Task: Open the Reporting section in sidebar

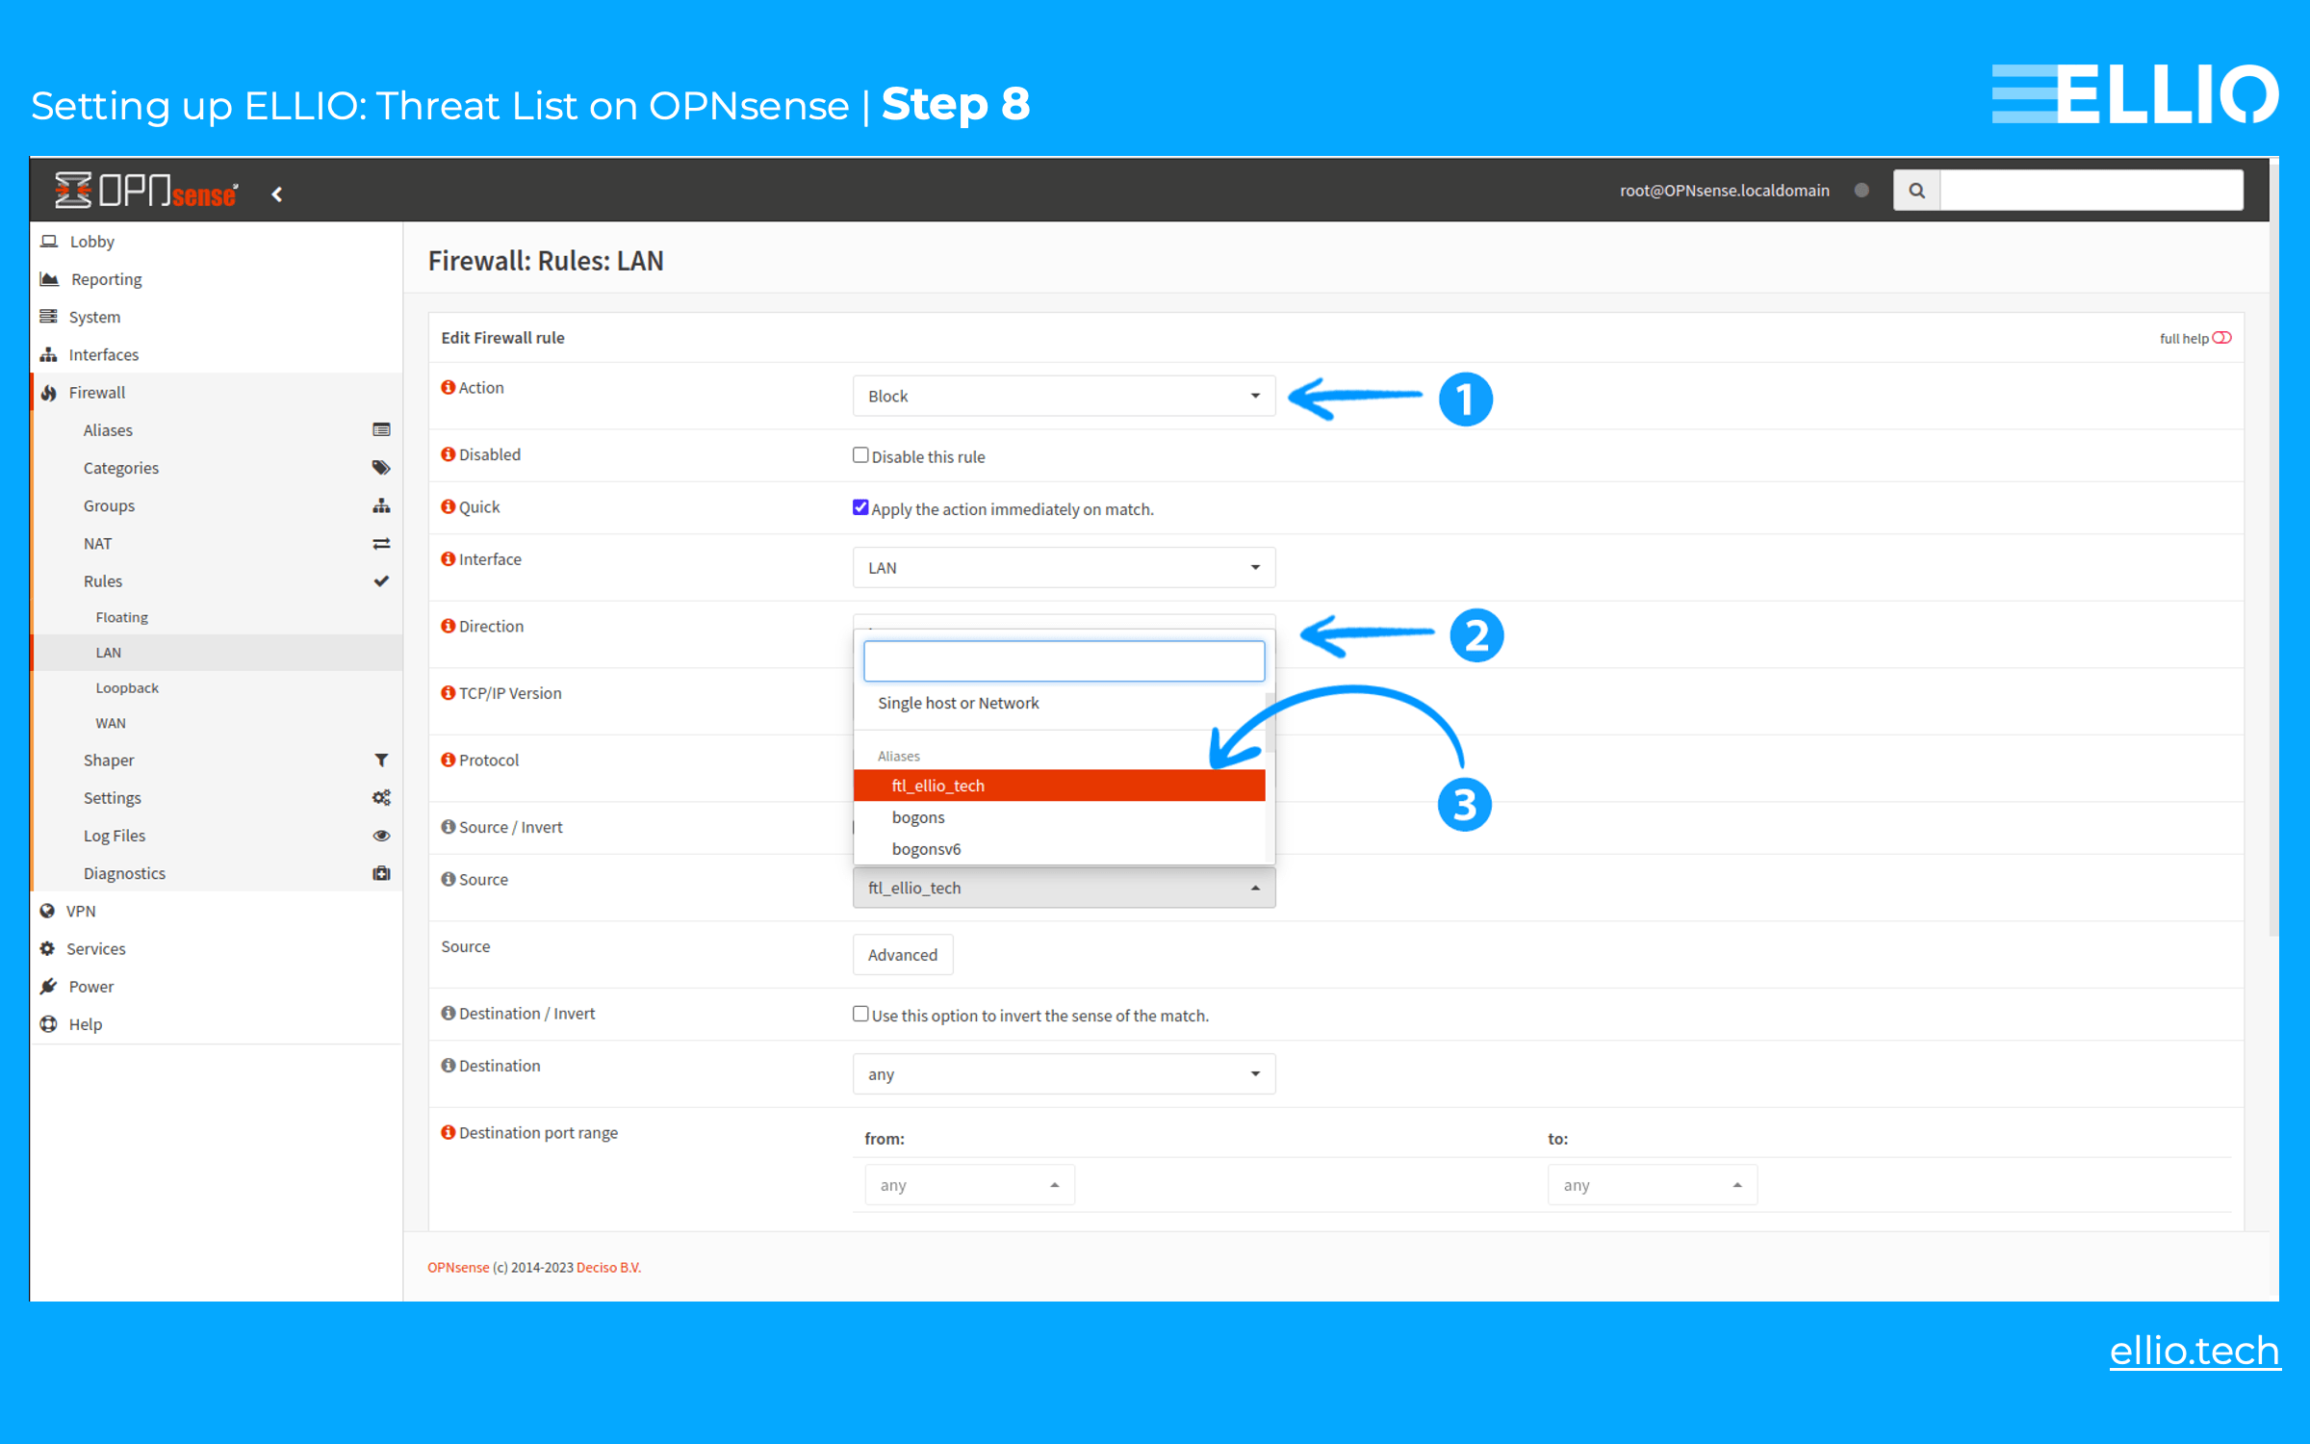Action: coord(106,278)
